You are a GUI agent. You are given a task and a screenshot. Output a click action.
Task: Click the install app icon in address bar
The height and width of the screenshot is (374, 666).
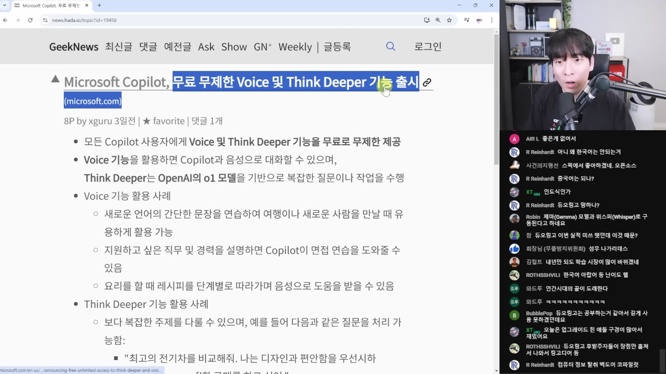[427, 20]
